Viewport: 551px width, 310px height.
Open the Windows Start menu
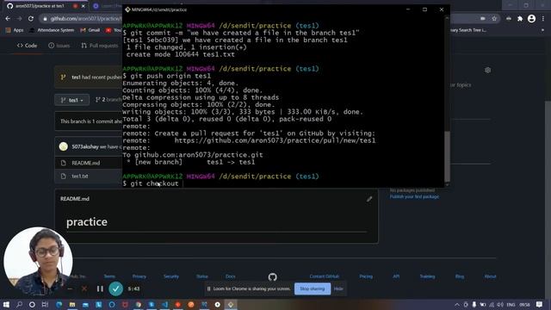point(6,304)
